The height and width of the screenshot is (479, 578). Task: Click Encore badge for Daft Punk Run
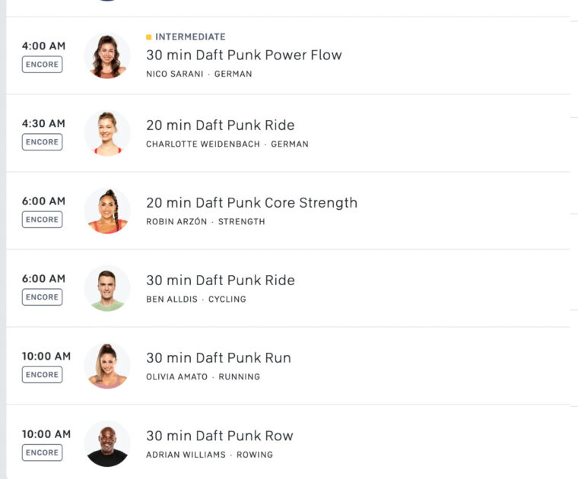tap(42, 375)
